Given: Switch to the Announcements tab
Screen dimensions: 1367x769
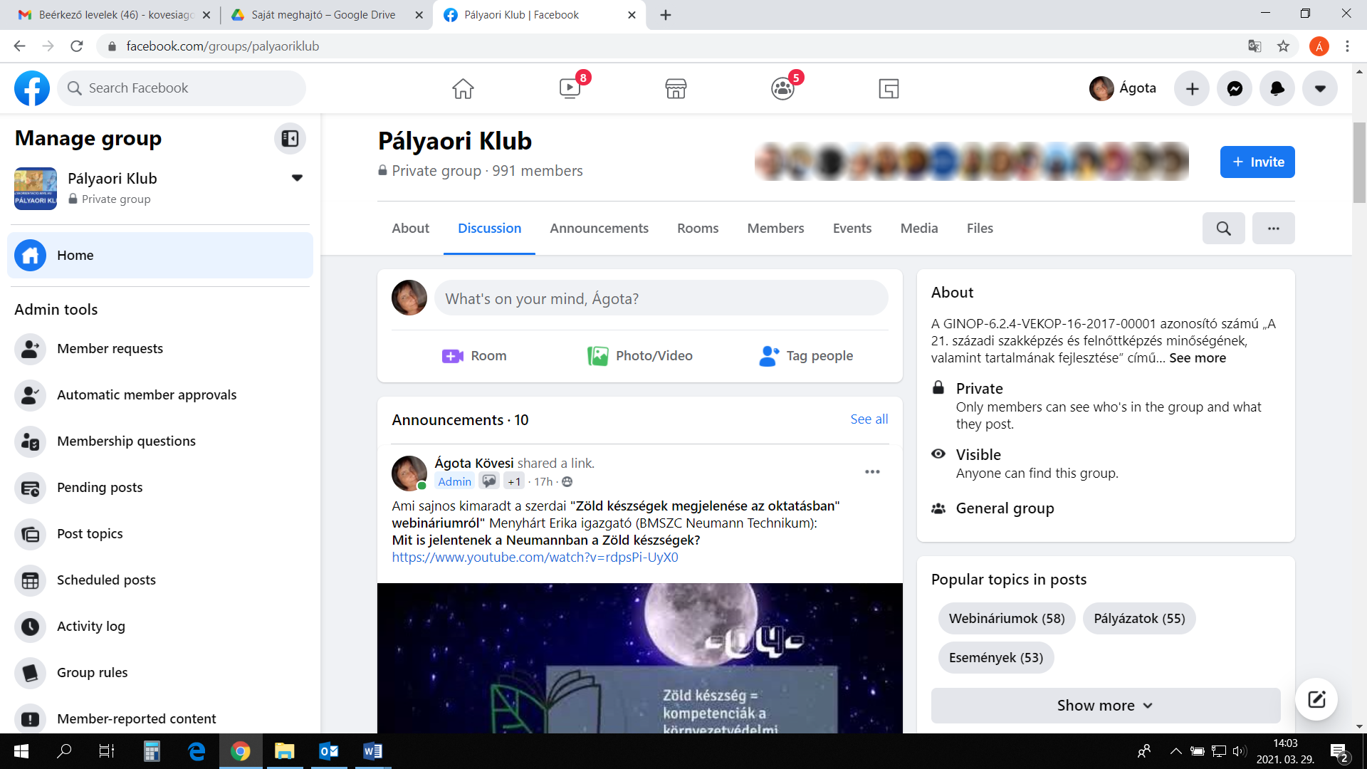Looking at the screenshot, I should click(599, 229).
